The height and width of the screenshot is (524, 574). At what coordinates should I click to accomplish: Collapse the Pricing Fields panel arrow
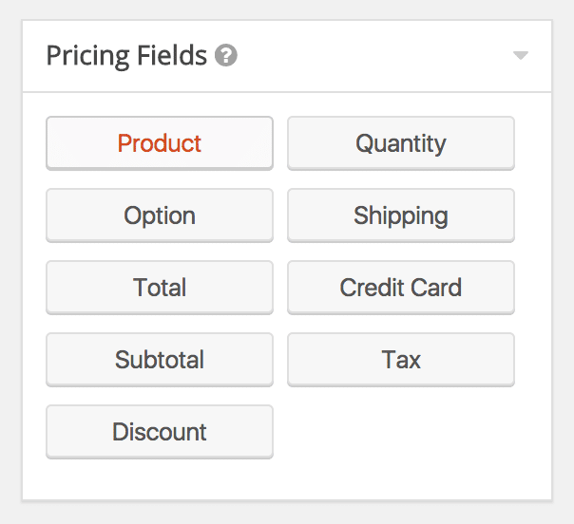point(520,56)
